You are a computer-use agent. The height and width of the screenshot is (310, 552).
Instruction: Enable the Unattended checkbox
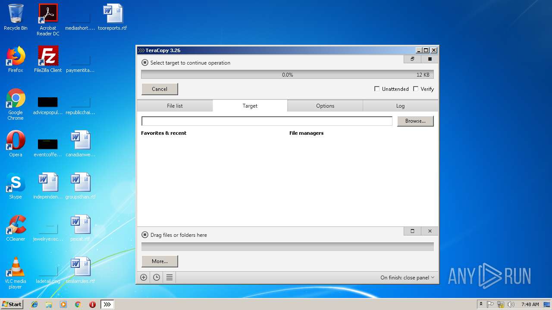tap(377, 89)
